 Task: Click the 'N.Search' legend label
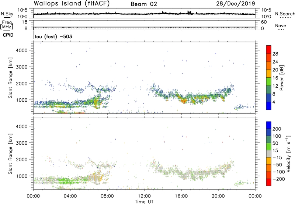coord(285,14)
